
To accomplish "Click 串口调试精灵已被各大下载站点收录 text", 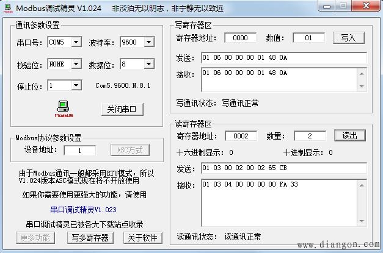I will (84, 224).
